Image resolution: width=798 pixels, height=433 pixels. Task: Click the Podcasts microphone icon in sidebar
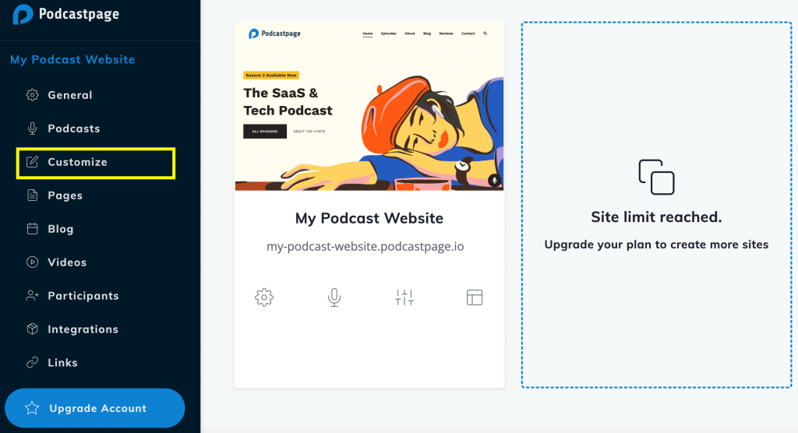point(33,128)
